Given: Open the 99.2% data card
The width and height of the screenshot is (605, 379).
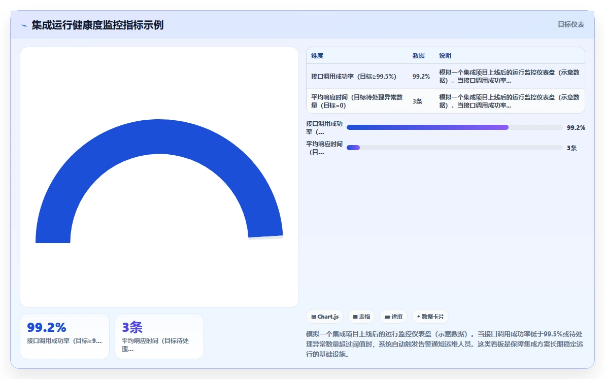Looking at the screenshot, I should 64,336.
